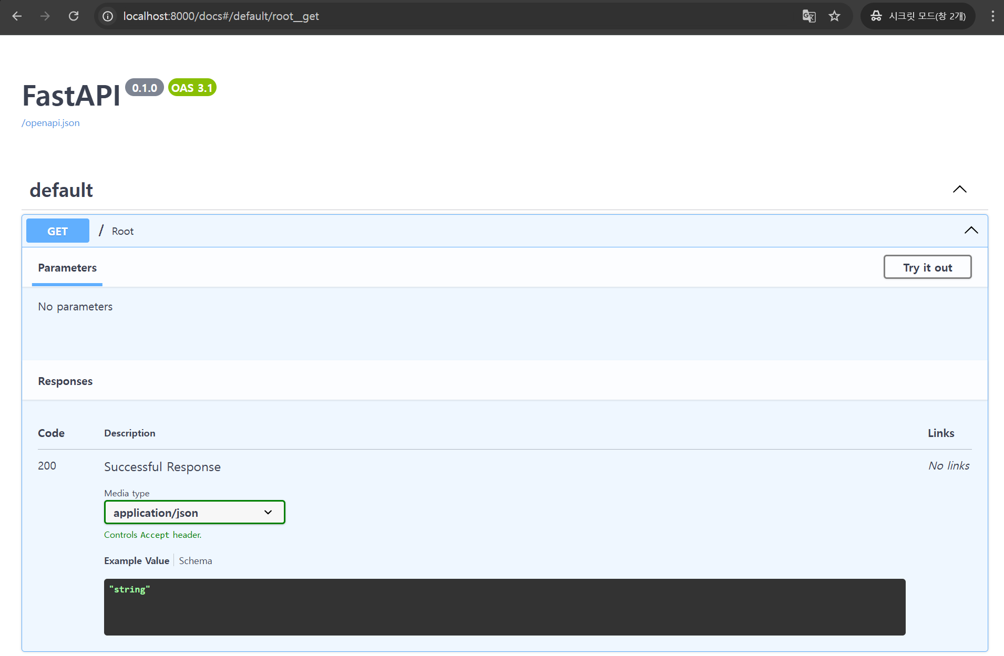Click the browser forward arrow
Viewport: 1004px width, 656px height.
(45, 16)
